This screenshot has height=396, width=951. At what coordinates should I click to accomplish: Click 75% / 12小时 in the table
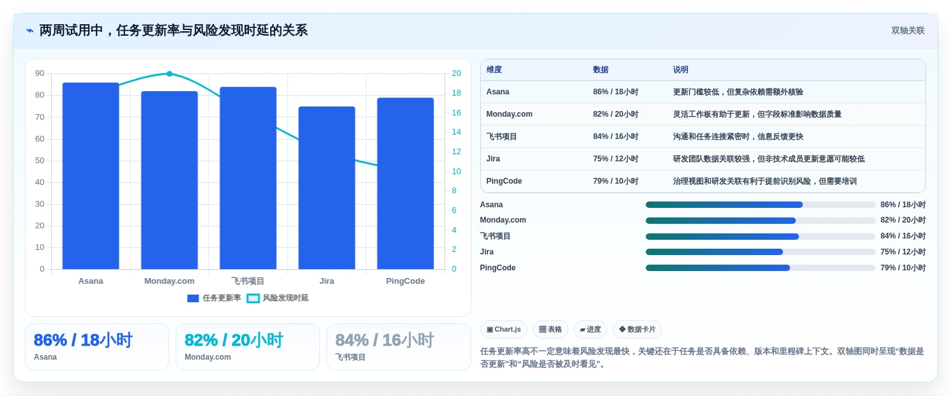coord(616,159)
